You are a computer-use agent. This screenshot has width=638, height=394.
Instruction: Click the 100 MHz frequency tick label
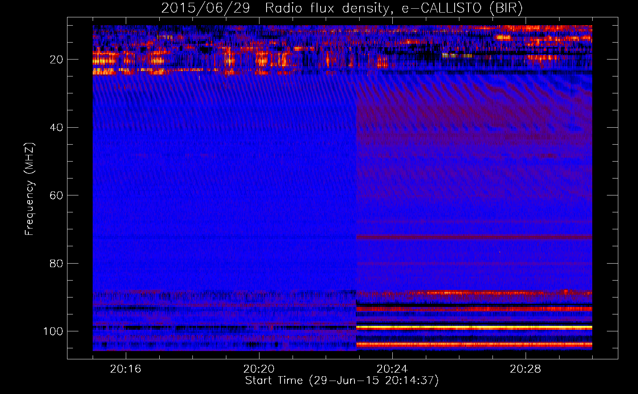click(x=53, y=331)
